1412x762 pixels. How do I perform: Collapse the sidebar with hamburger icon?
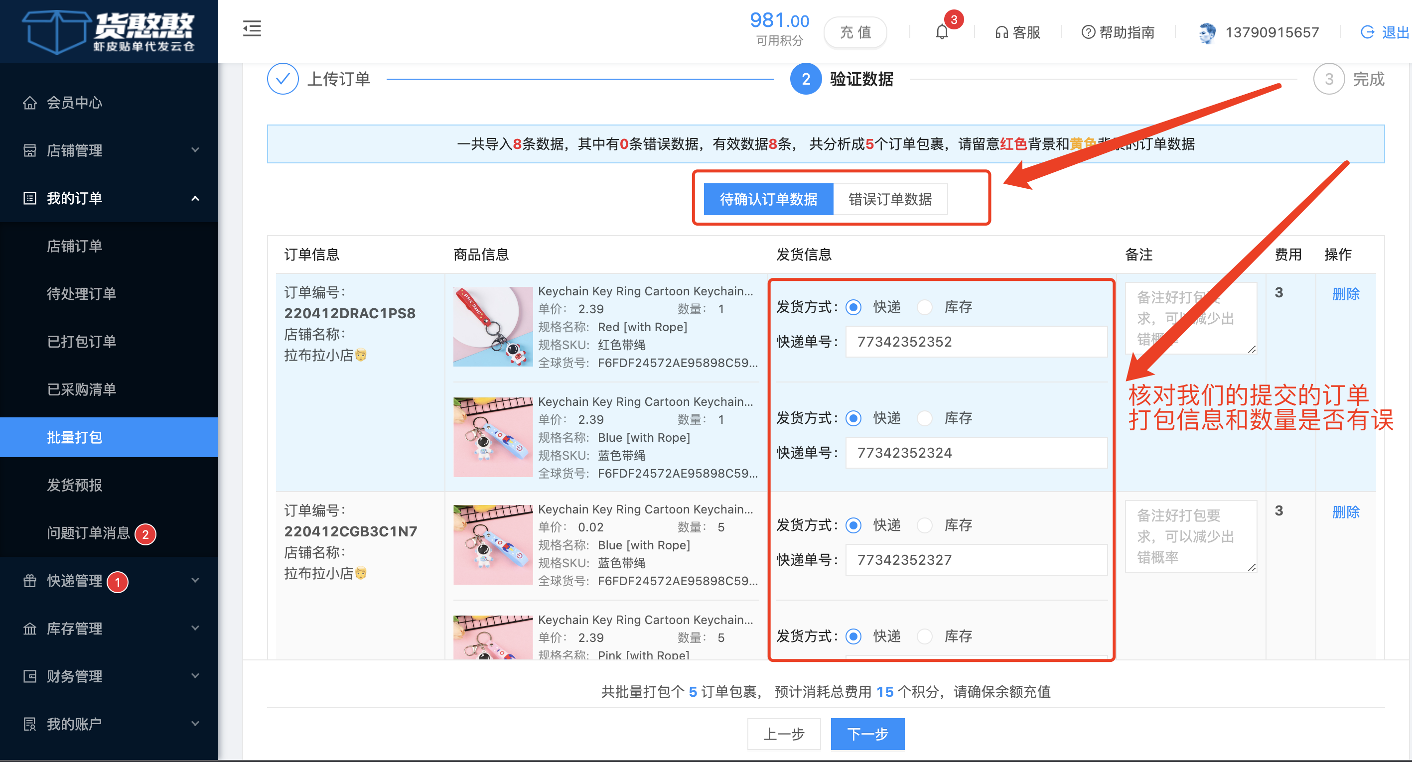[252, 28]
